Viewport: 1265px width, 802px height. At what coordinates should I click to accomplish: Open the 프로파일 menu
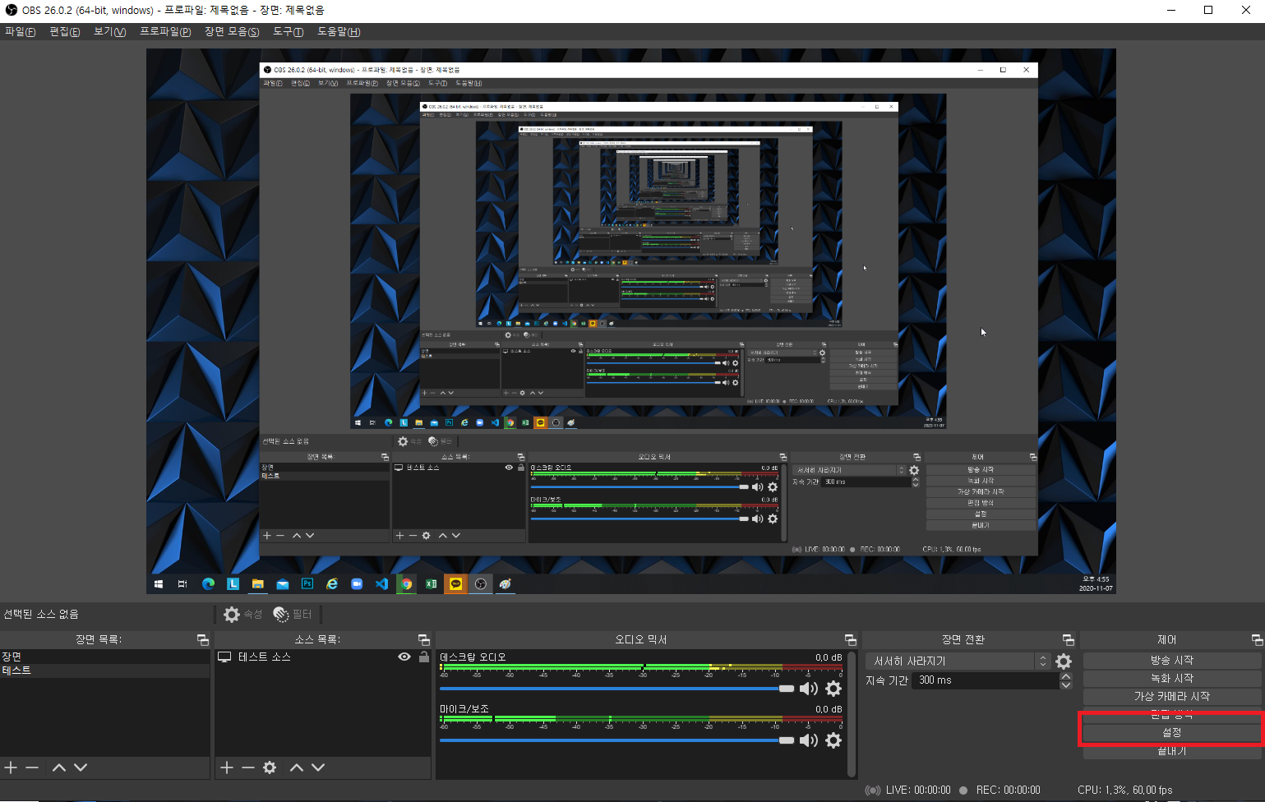tap(165, 32)
